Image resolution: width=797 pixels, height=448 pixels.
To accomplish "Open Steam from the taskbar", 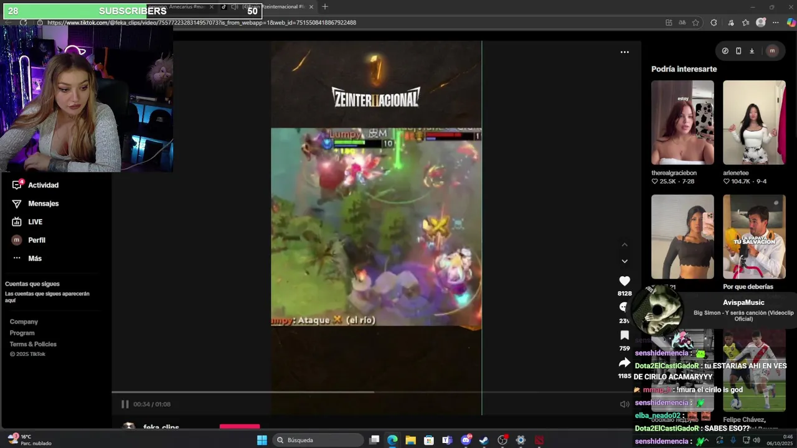I will coord(484,440).
